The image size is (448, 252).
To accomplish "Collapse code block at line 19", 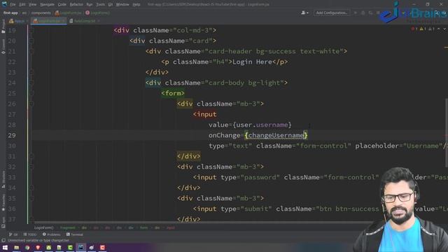I will [31, 30].
